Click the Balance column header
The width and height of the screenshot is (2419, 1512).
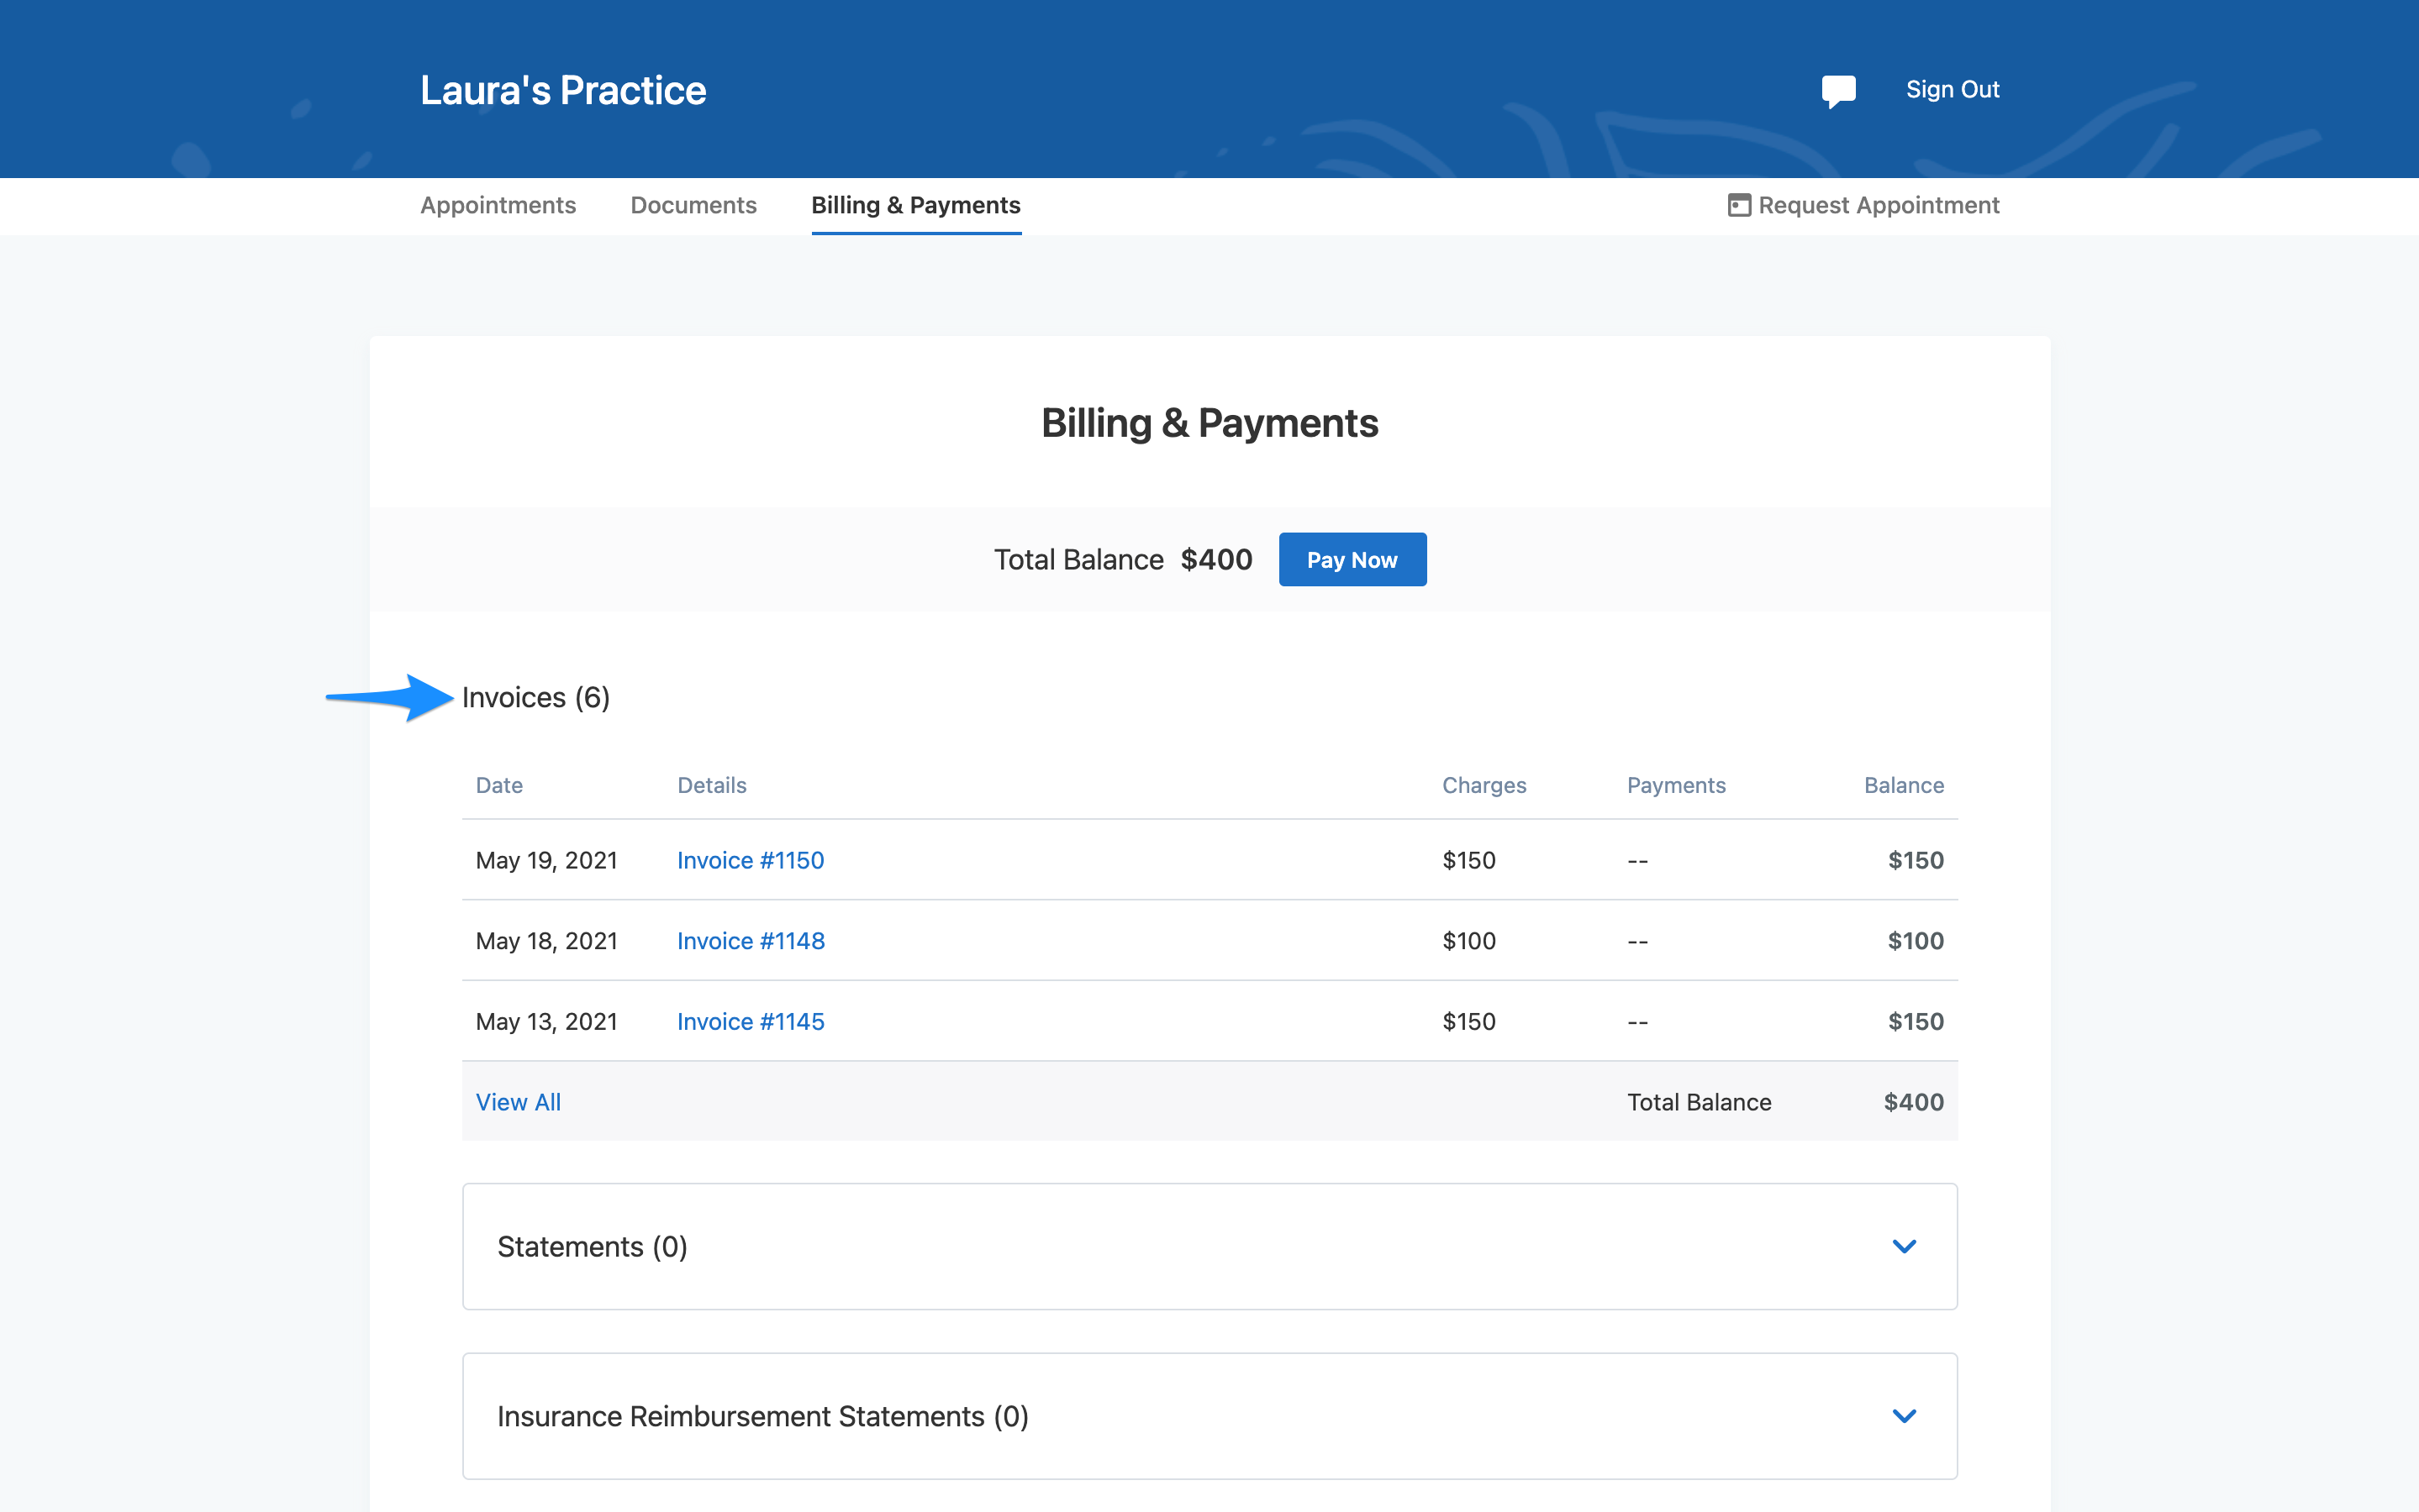coord(1904,785)
